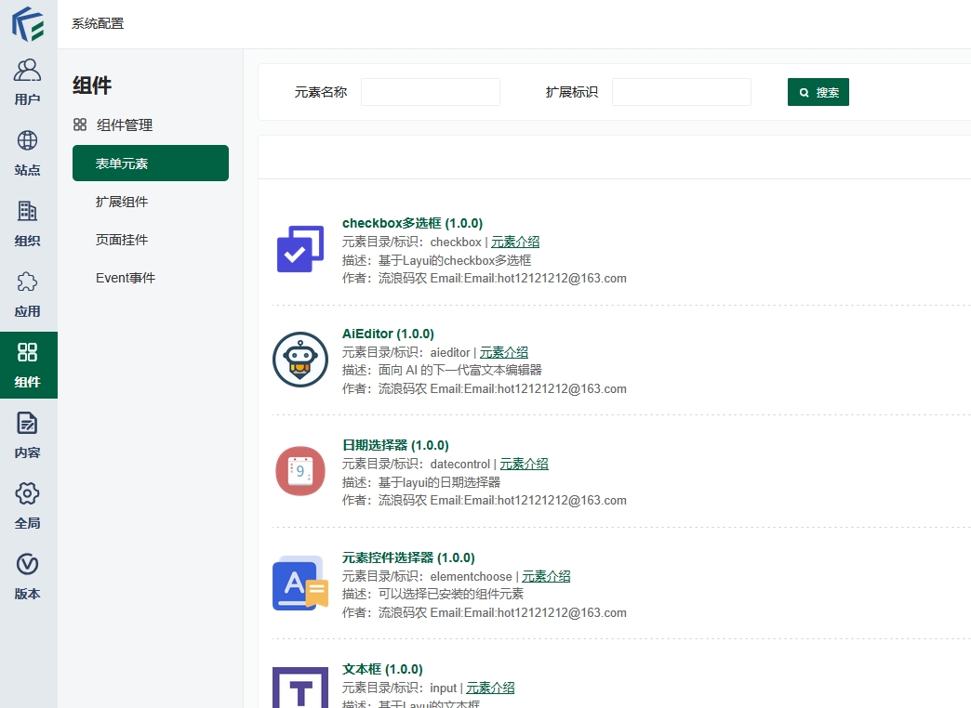The image size is (971, 708).
Task: Open the 用户 (Users) sidebar section
Action: pyautogui.click(x=28, y=82)
